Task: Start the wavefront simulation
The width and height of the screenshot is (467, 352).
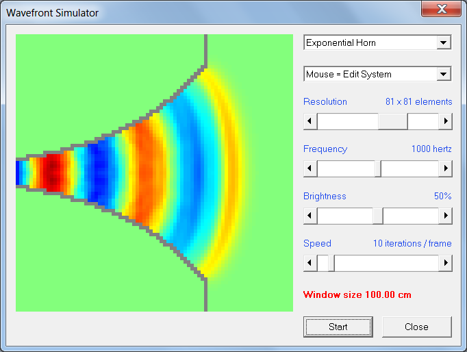Action: pyautogui.click(x=338, y=327)
